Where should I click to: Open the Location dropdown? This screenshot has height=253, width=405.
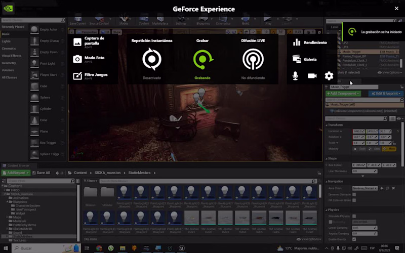pos(335,131)
